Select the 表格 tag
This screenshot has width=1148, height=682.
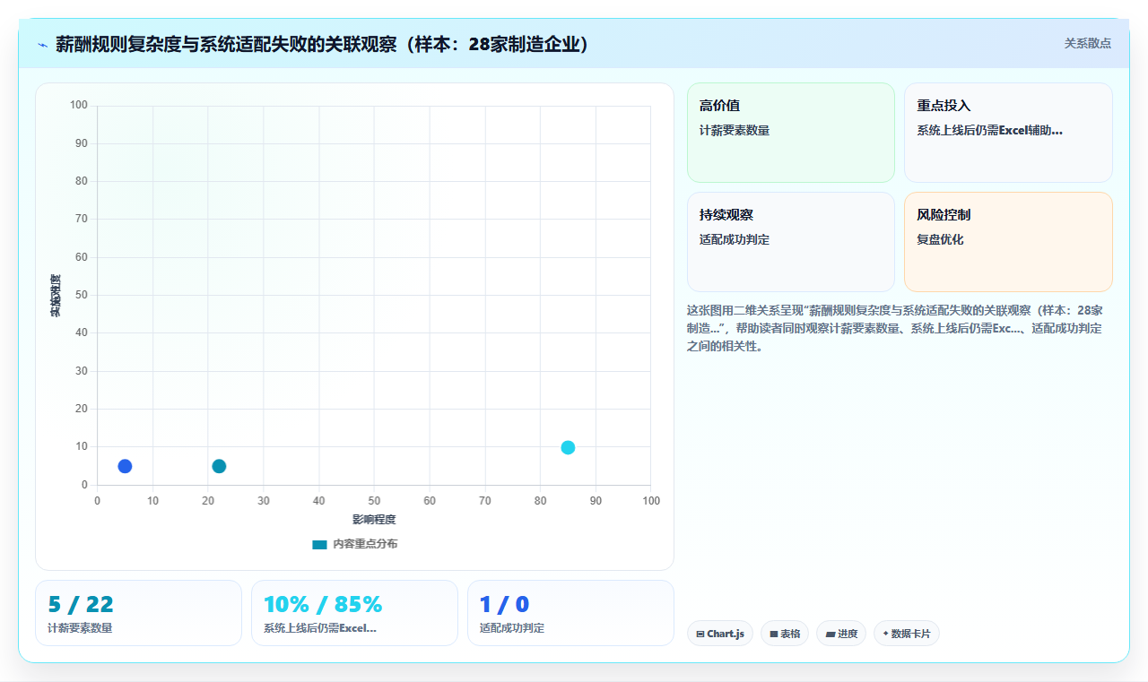785,634
